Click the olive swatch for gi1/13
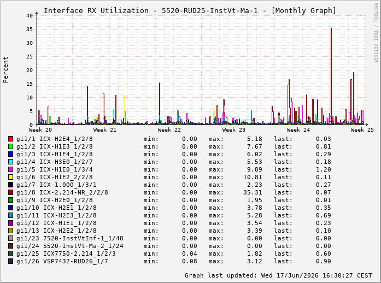The width and height of the screenshot is (381, 283). tap(10, 231)
